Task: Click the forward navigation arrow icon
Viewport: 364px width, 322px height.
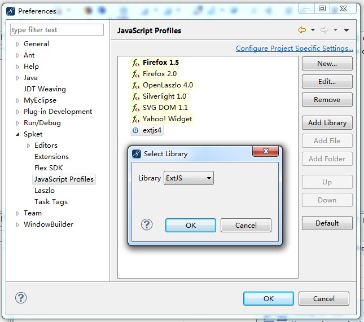Action: [x=324, y=30]
